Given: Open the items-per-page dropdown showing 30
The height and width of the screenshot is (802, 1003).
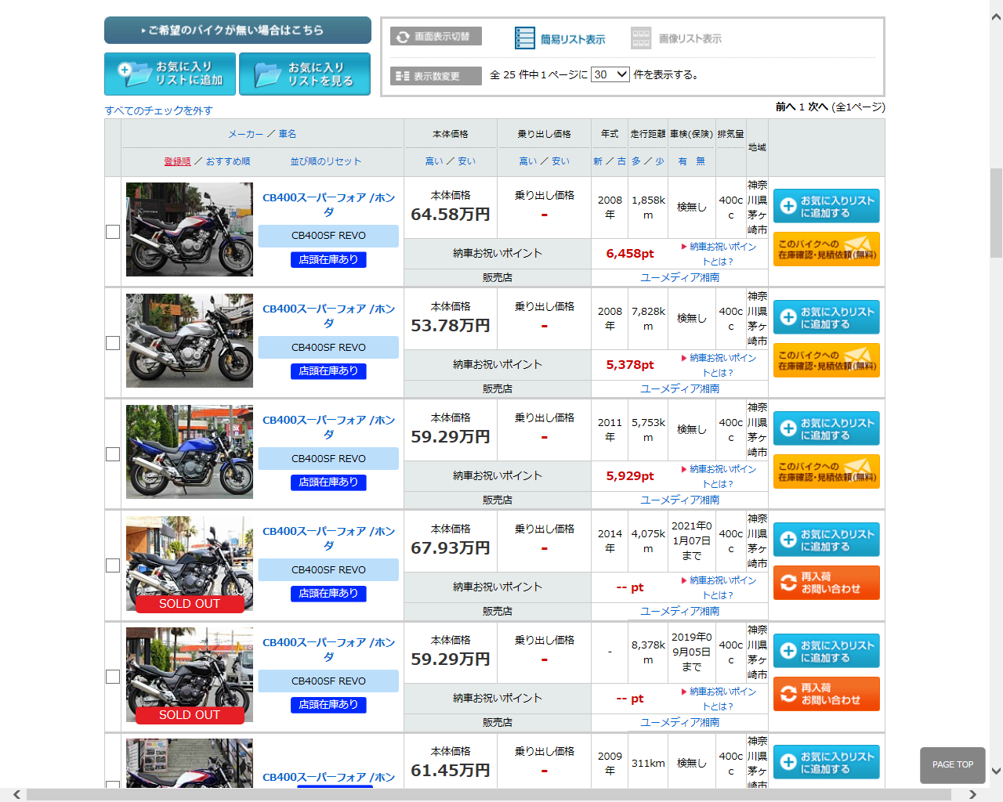Looking at the screenshot, I should point(610,74).
